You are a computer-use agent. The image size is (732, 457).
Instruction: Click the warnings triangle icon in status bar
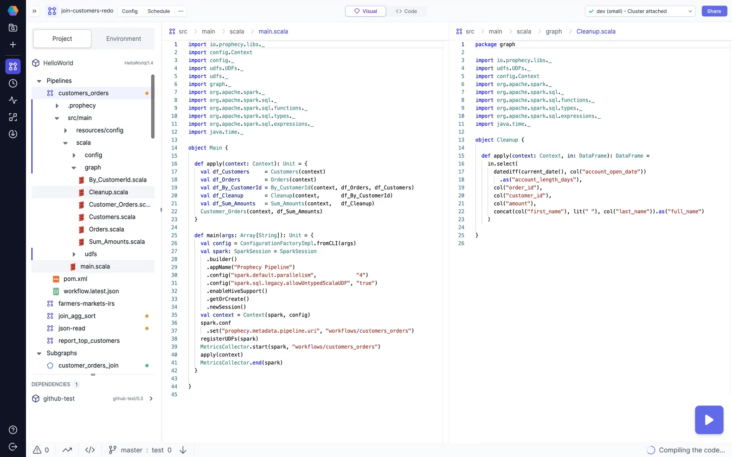coord(38,450)
